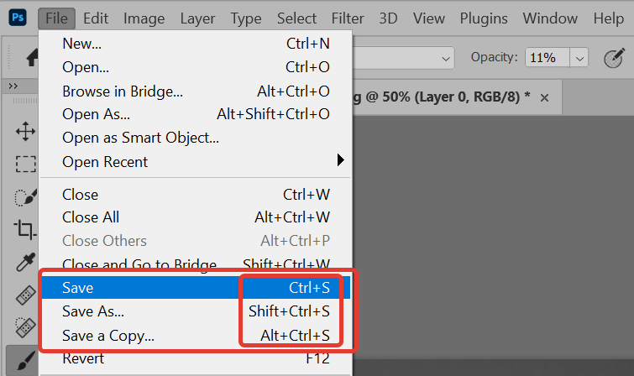The width and height of the screenshot is (634, 376).
Task: Select the Eyedropper tool
Action: [25, 262]
